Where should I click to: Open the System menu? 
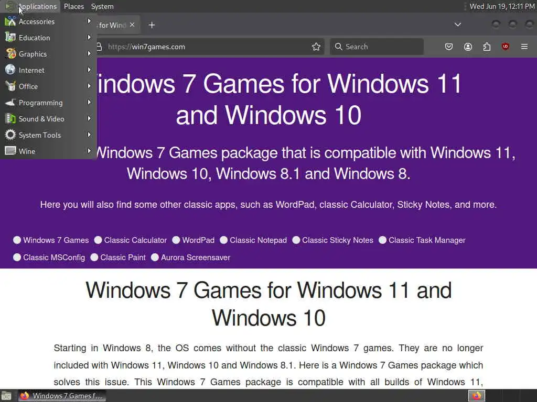pyautogui.click(x=102, y=6)
